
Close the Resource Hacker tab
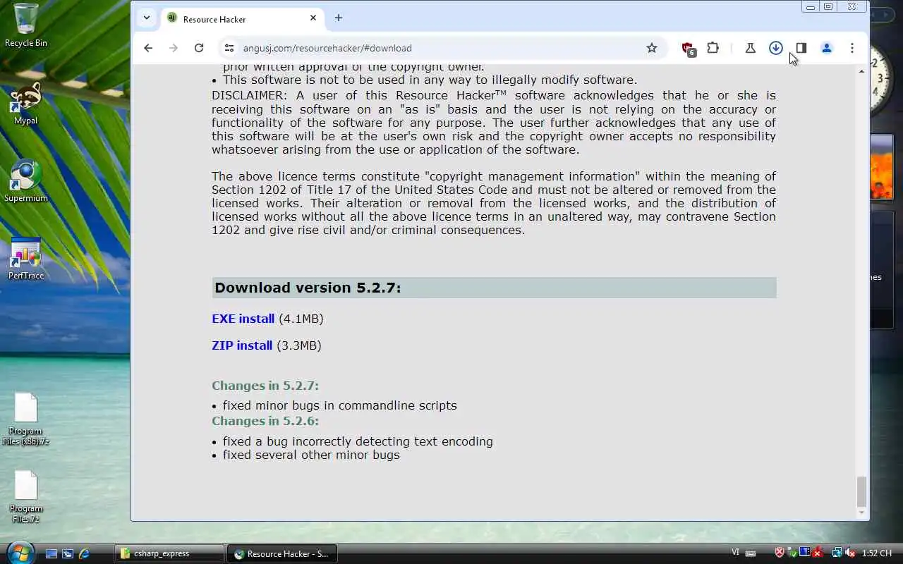tap(313, 18)
